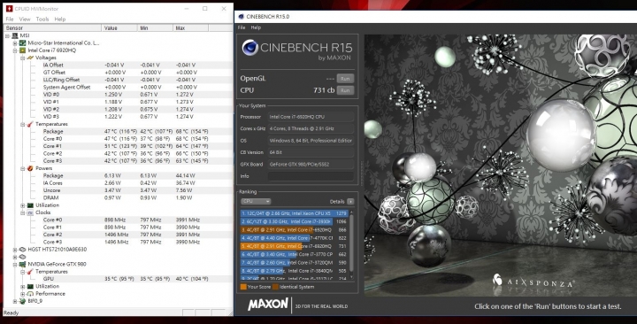The height and width of the screenshot is (324, 637).
Task: Select ranking entry 3 with score 866
Action: [x=294, y=229]
